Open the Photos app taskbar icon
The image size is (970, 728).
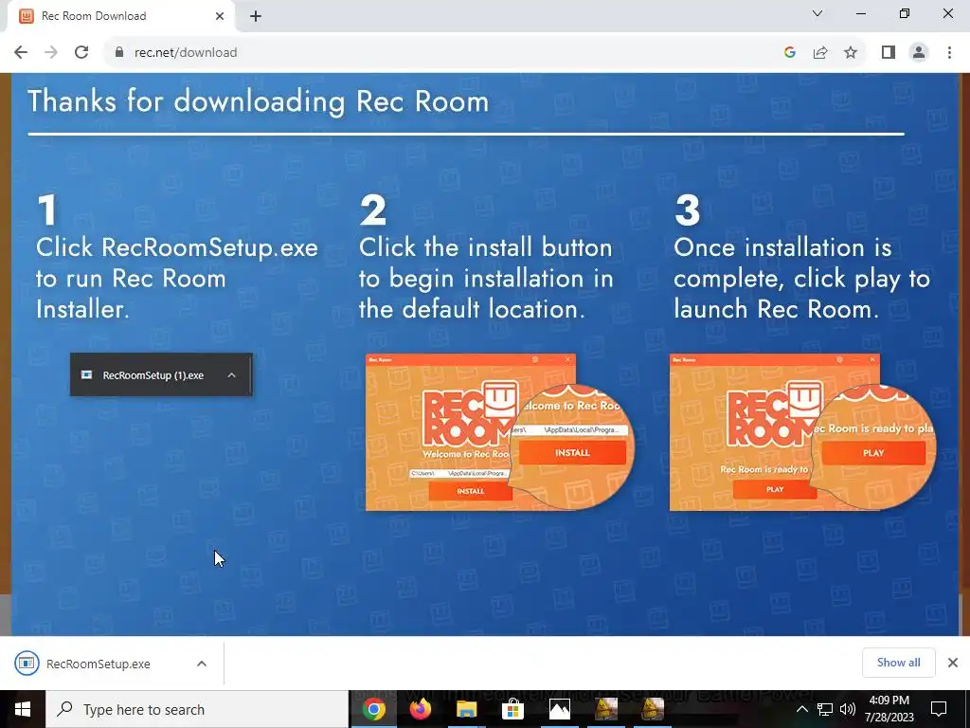pyautogui.click(x=559, y=709)
